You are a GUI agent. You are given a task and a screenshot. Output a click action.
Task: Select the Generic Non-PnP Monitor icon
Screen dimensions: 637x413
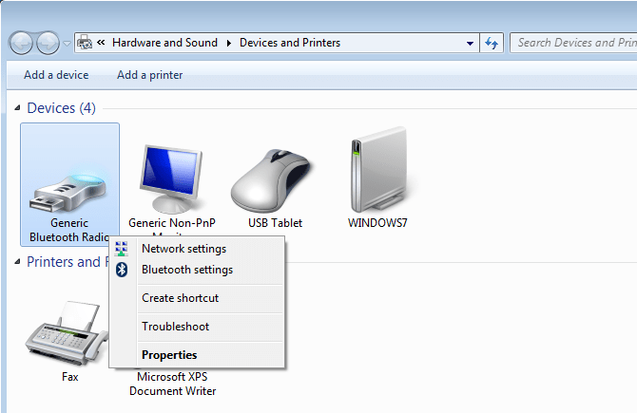tap(171, 178)
